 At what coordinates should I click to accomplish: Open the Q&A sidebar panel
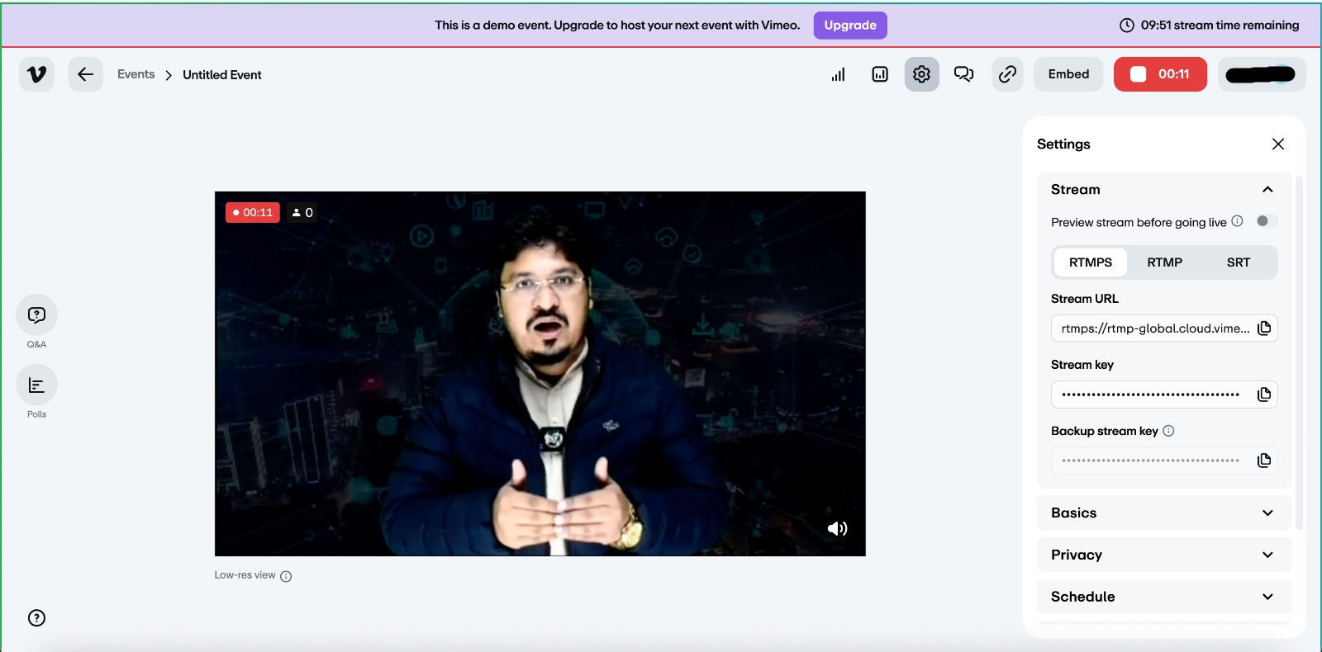36,315
